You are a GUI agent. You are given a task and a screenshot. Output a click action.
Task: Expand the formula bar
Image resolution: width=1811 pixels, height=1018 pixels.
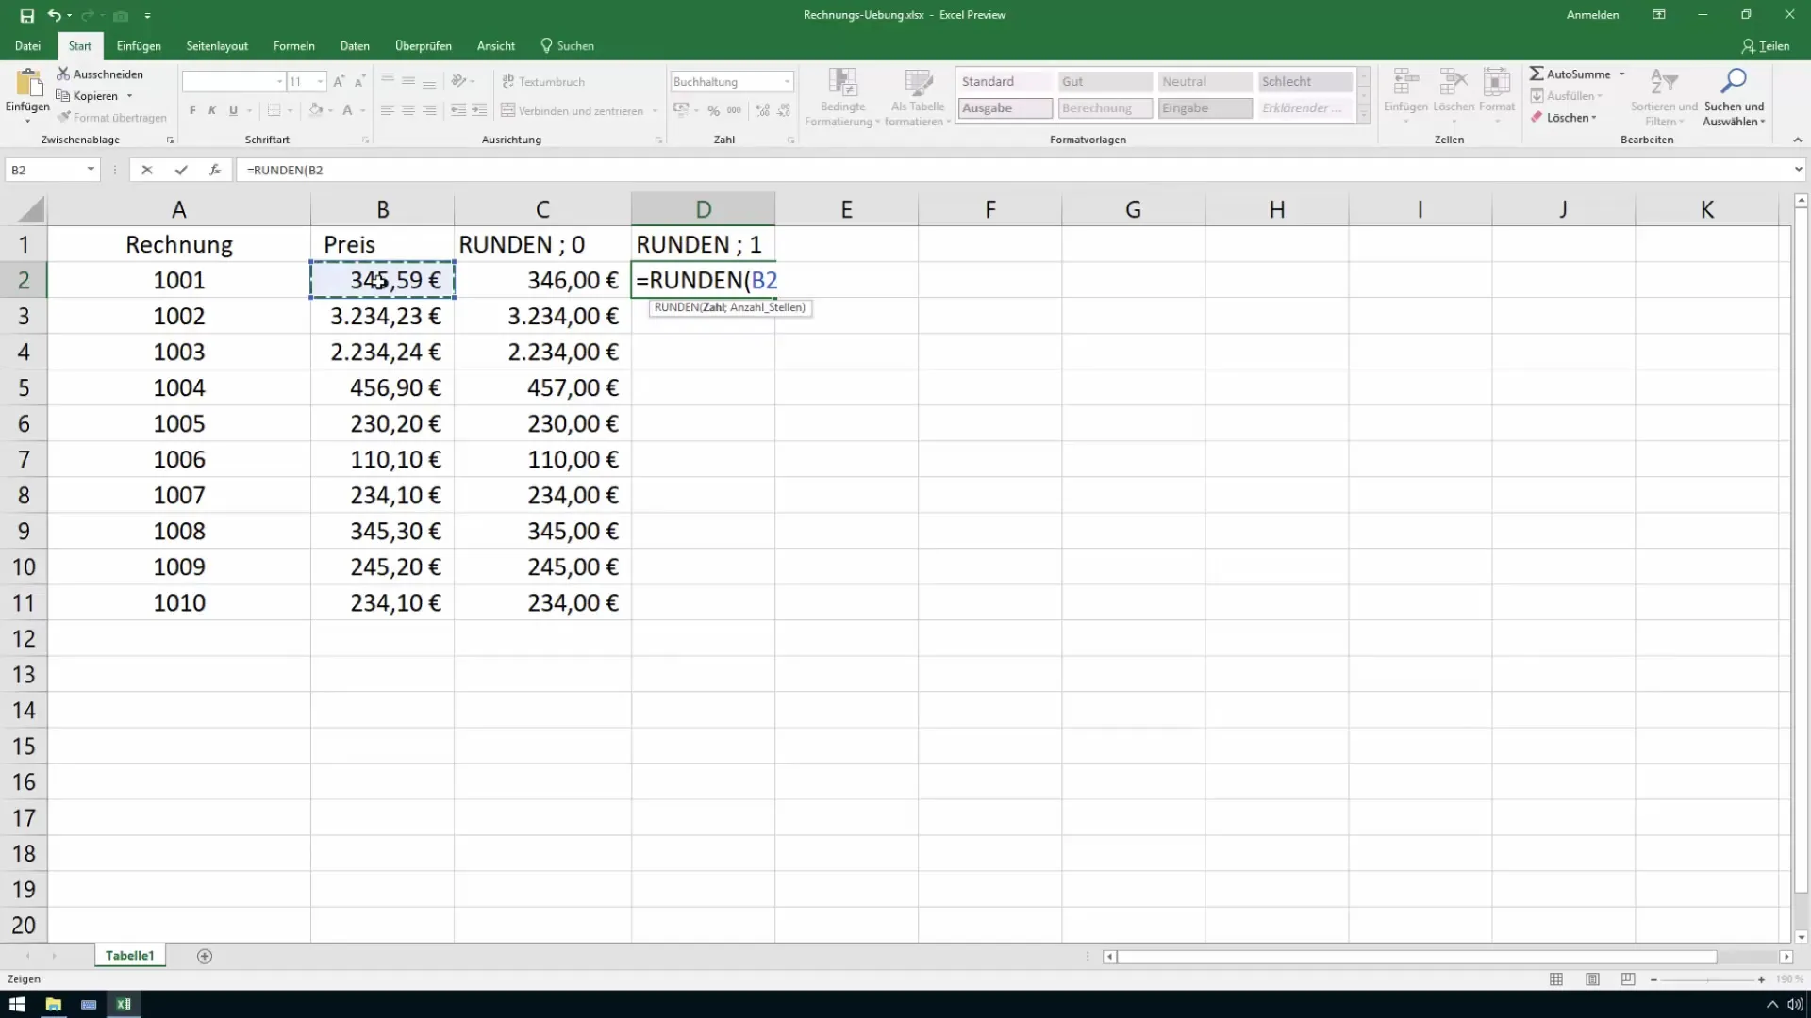click(x=1798, y=170)
